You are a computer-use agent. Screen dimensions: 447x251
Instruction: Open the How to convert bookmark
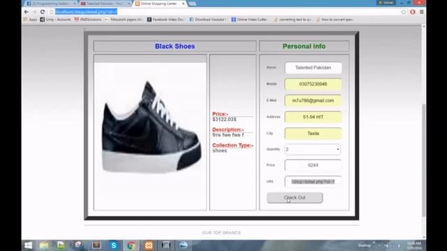click(335, 20)
